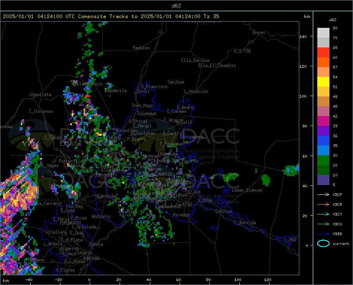Click the 'Mirador' map label
The height and width of the screenshot is (285, 353).
click(181, 215)
